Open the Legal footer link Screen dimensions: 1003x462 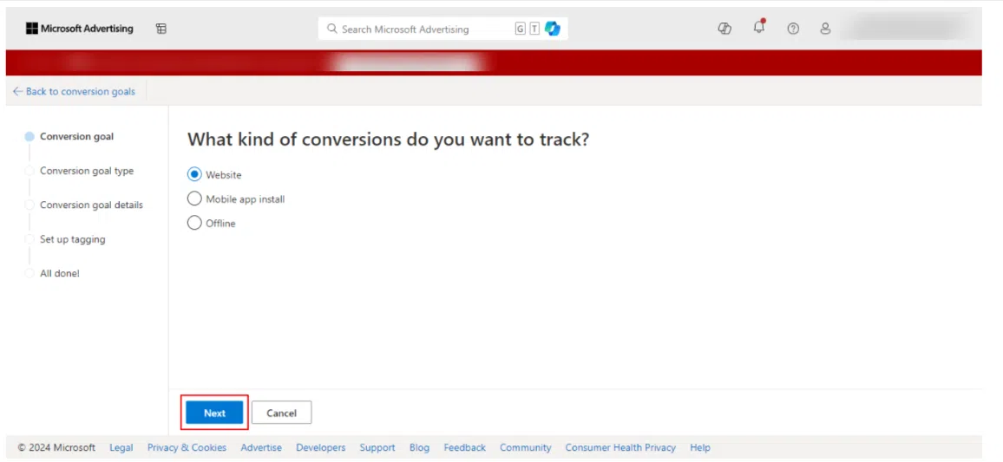click(x=121, y=447)
